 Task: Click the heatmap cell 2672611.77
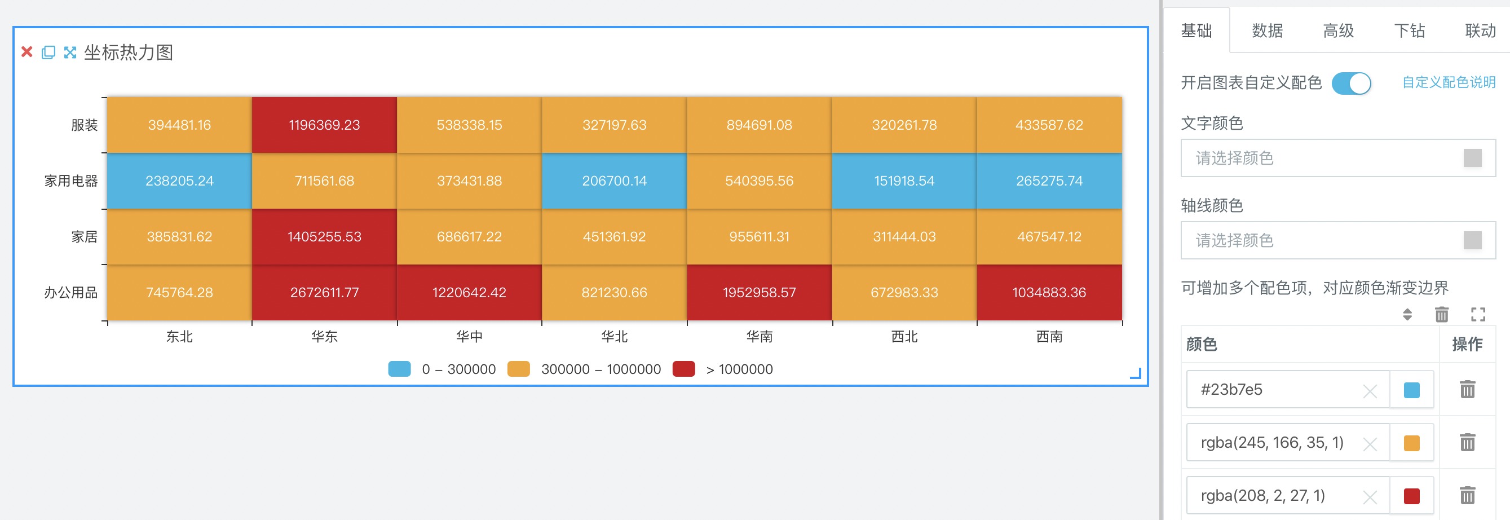point(324,293)
